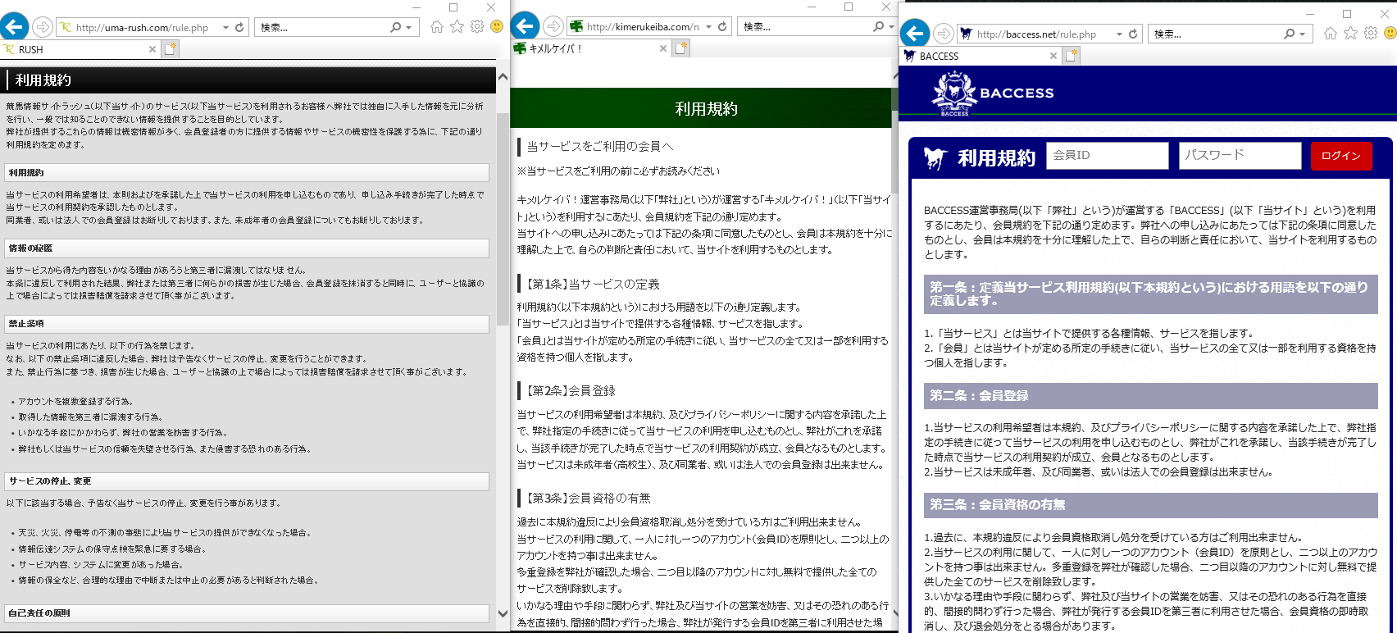Refresh the kimerukeiba.com page
Screen dimensions: 1397x633
click(x=722, y=26)
